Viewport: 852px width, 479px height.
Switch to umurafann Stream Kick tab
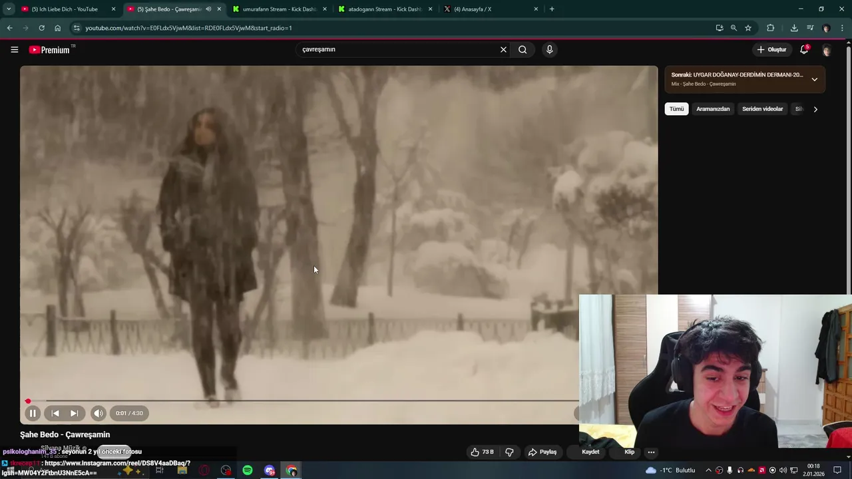(279, 9)
